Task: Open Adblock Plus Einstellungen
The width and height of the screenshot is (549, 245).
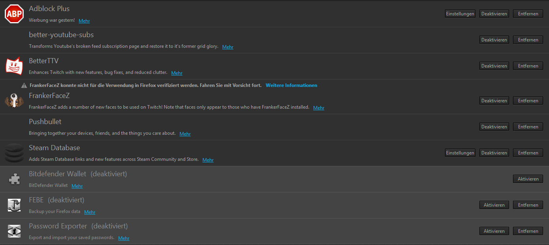Action: [460, 14]
